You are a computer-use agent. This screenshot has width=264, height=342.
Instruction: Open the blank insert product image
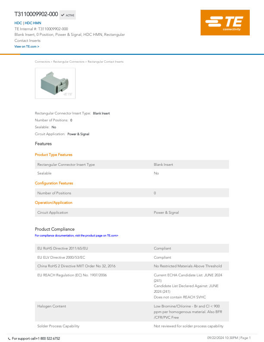(55, 83)
